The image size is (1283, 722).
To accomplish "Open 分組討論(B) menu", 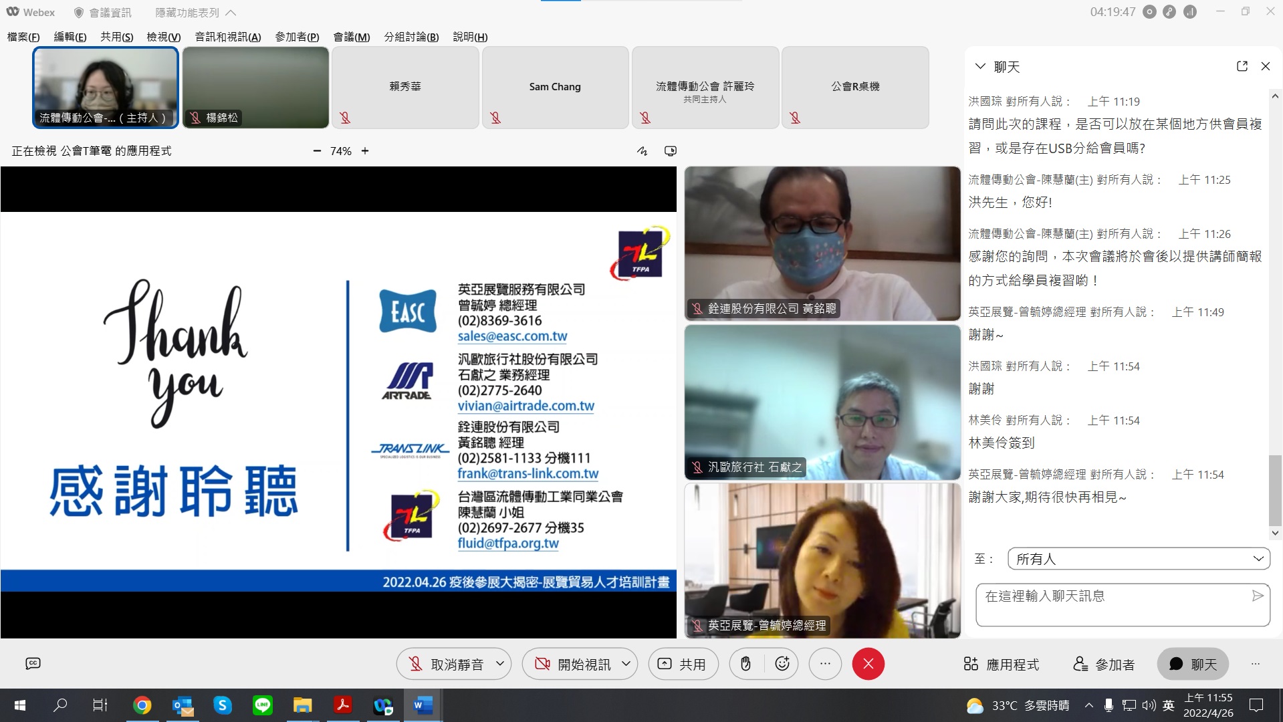I will [411, 37].
